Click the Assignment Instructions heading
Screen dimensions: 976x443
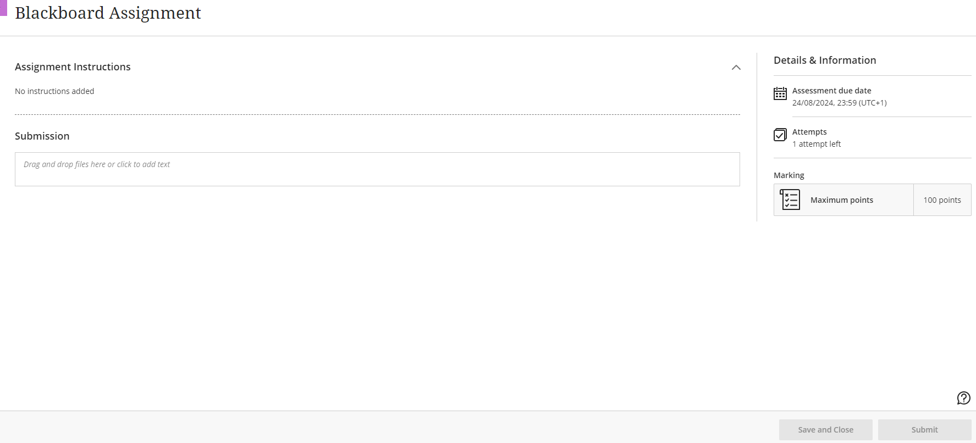coord(73,67)
